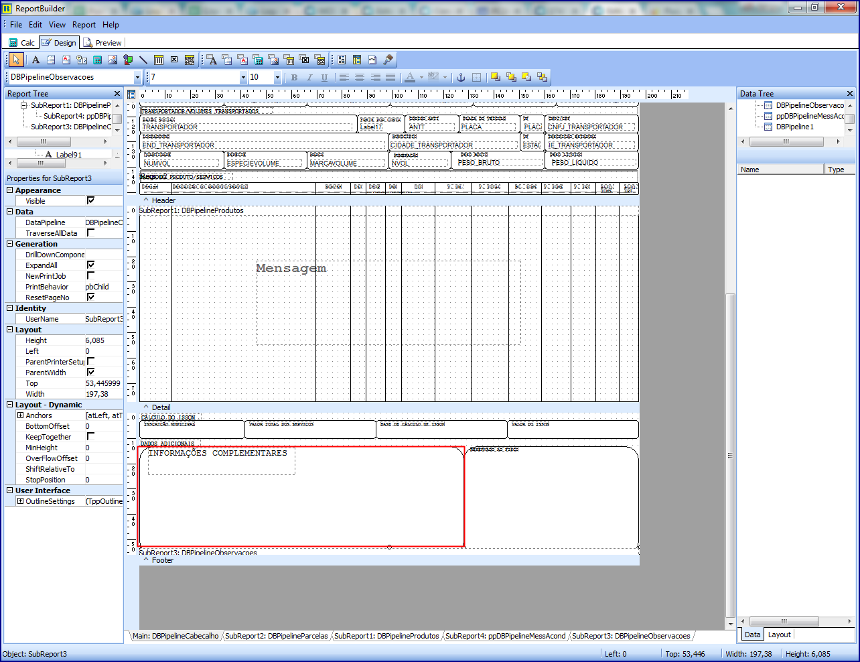Choose the Line component tool

143,60
